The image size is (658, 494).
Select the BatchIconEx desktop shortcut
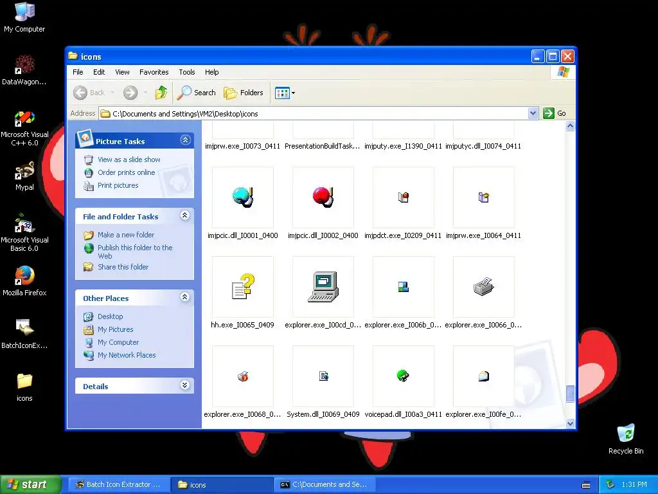[24, 334]
